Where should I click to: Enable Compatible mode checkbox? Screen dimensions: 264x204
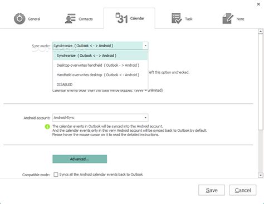tap(56, 175)
